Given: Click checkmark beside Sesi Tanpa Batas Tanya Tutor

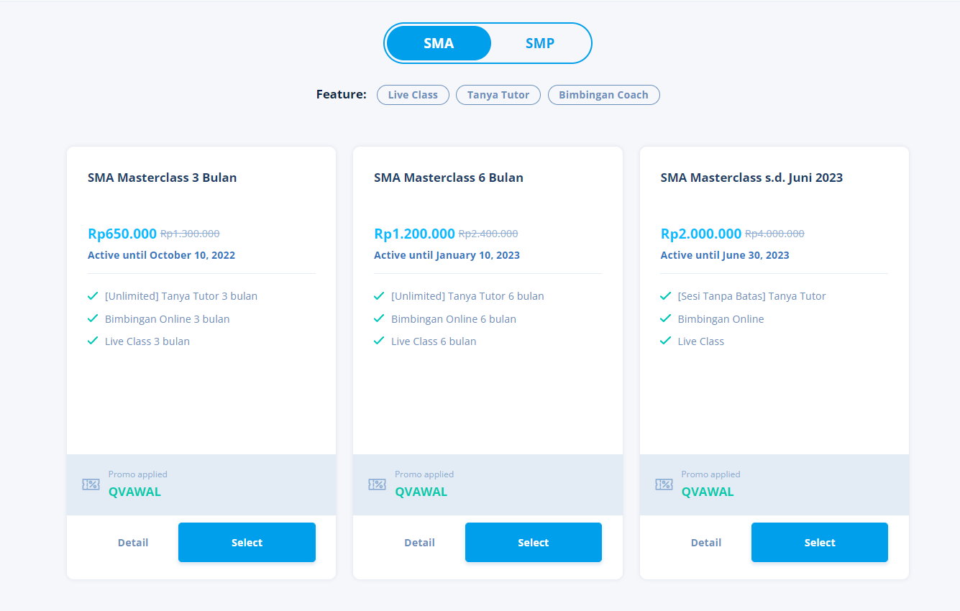Looking at the screenshot, I should tap(665, 296).
